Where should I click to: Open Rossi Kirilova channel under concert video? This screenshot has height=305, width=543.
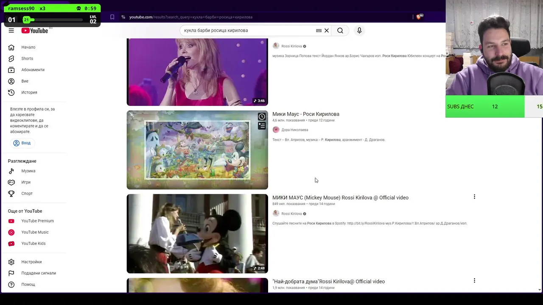[291, 46]
